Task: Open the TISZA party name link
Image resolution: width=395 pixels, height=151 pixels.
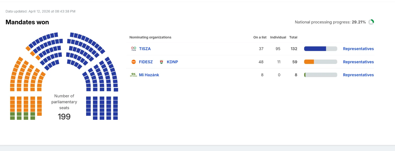Action: click(x=145, y=49)
